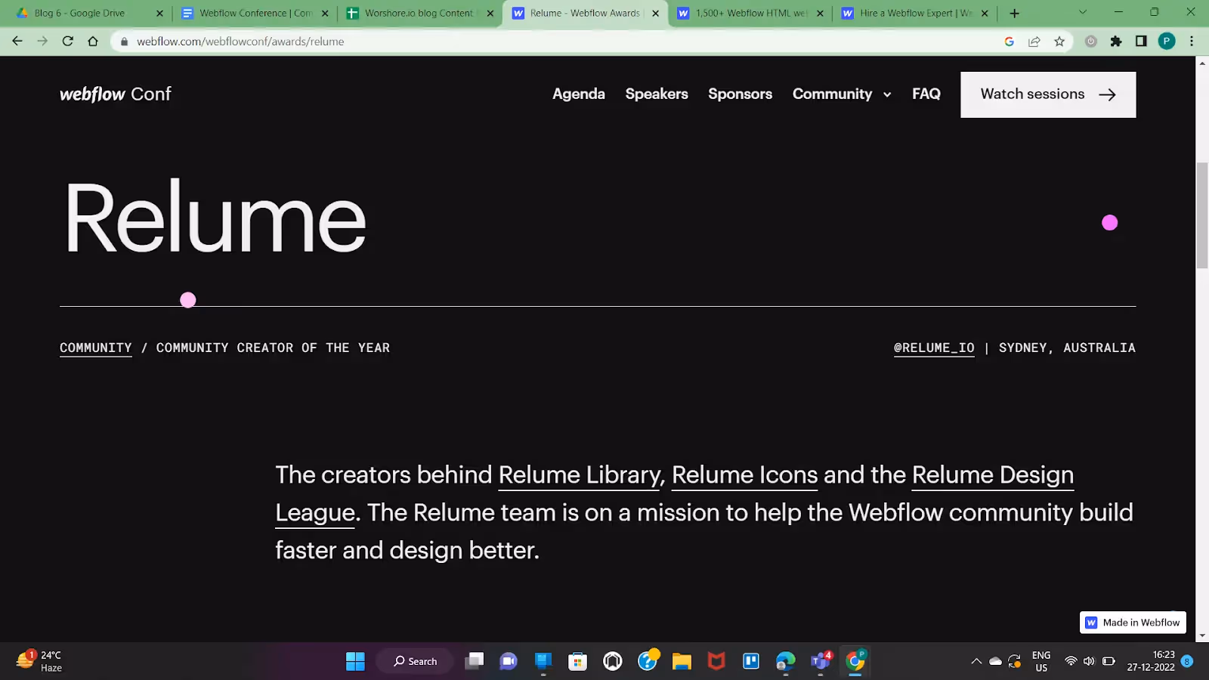Viewport: 1209px width, 680px height.
Task: Expand the Community dropdown menu
Action: click(x=842, y=94)
